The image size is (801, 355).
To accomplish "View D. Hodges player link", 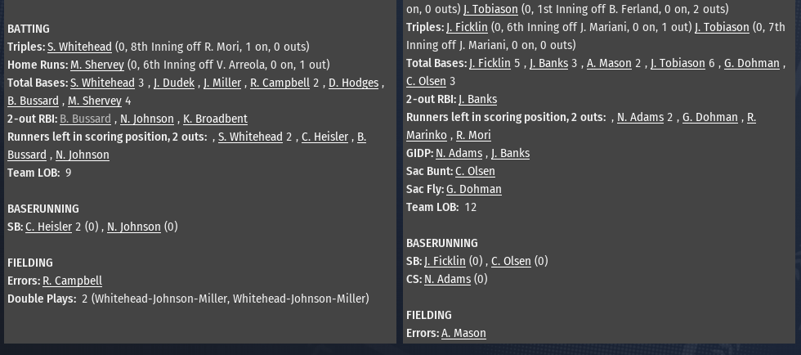I will pos(353,83).
